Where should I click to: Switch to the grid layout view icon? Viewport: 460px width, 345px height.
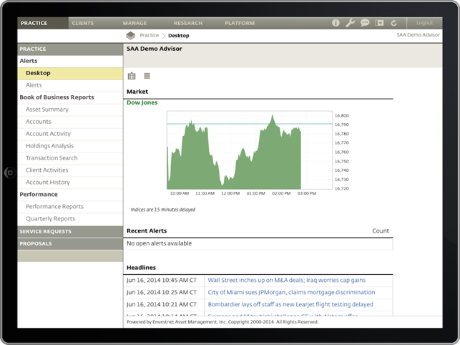pyautogui.click(x=132, y=76)
